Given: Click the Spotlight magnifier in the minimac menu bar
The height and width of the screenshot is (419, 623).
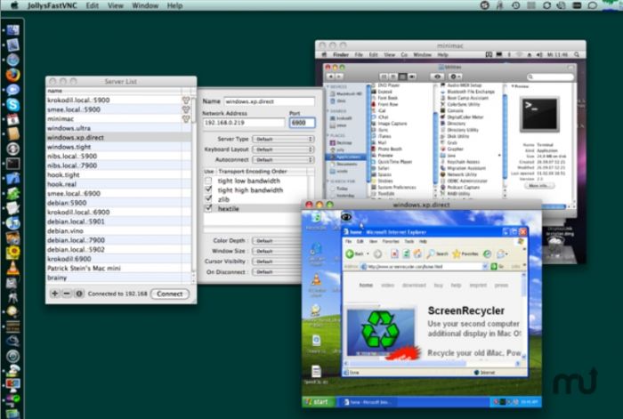Looking at the screenshot, I should (577, 55).
